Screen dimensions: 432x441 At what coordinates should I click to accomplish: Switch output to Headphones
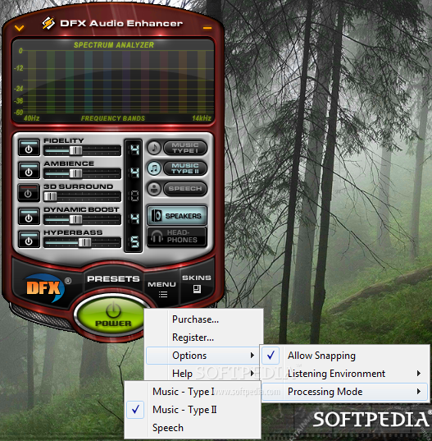pyautogui.click(x=177, y=237)
